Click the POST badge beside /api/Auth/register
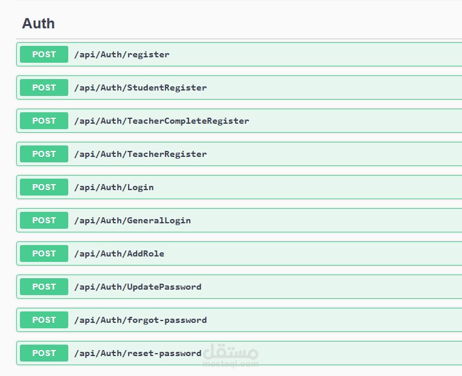Screen dimensions: 462x376 (x=44, y=54)
